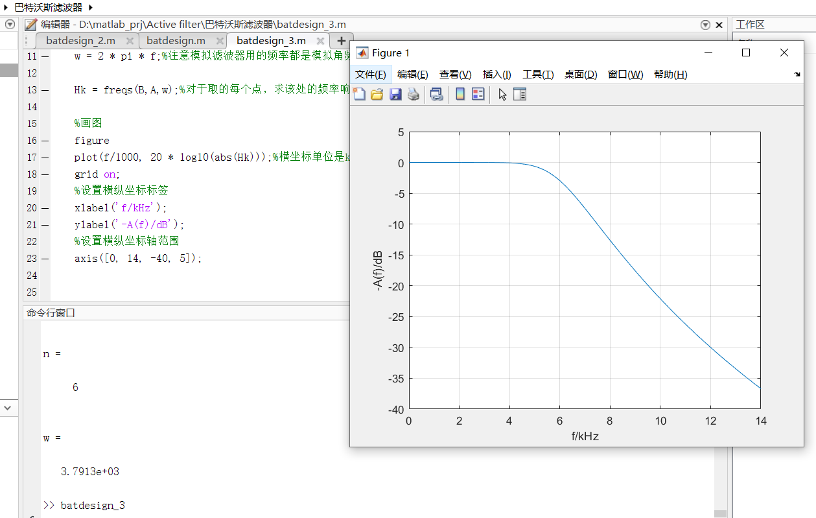Close the Figure 1 window
Image resolution: width=816 pixels, height=518 pixels.
784,53
